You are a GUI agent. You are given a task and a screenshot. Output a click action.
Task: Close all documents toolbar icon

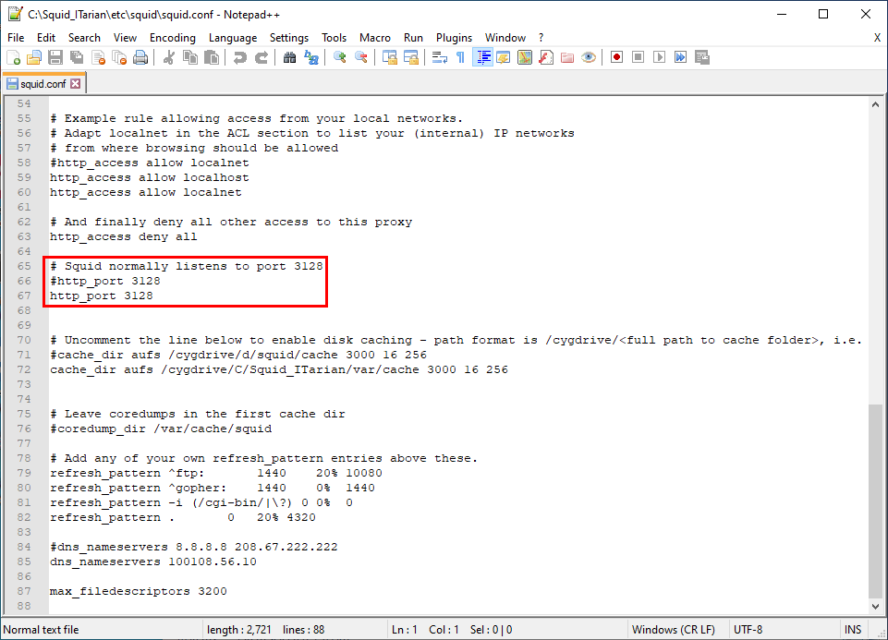(x=119, y=57)
